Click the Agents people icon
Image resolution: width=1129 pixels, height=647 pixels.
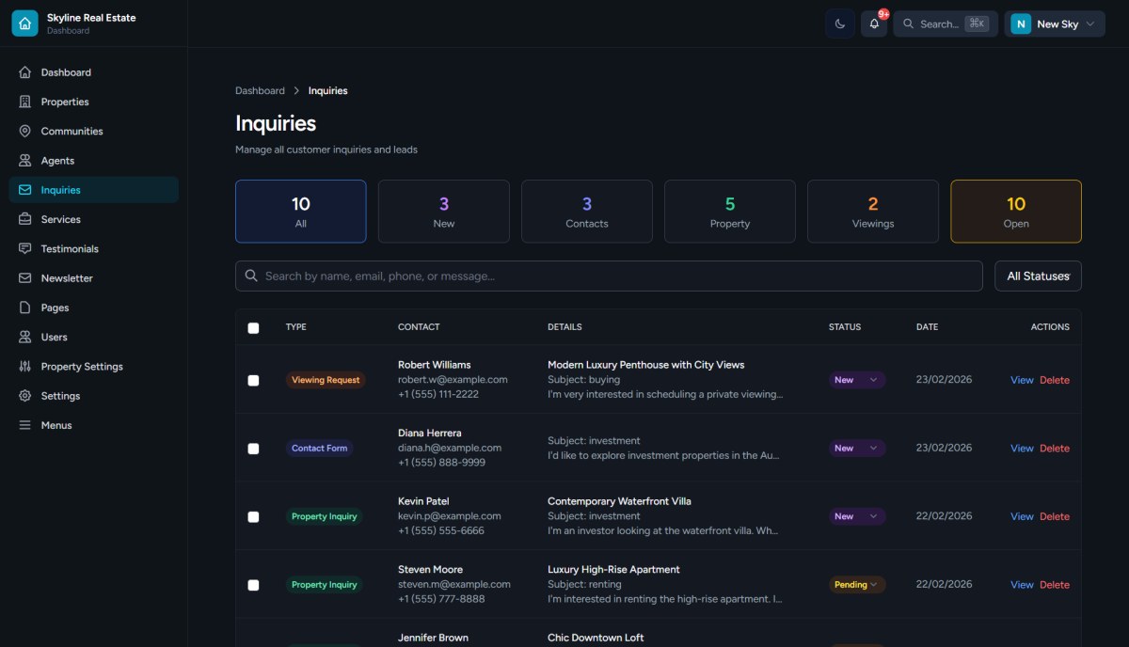[24, 161]
